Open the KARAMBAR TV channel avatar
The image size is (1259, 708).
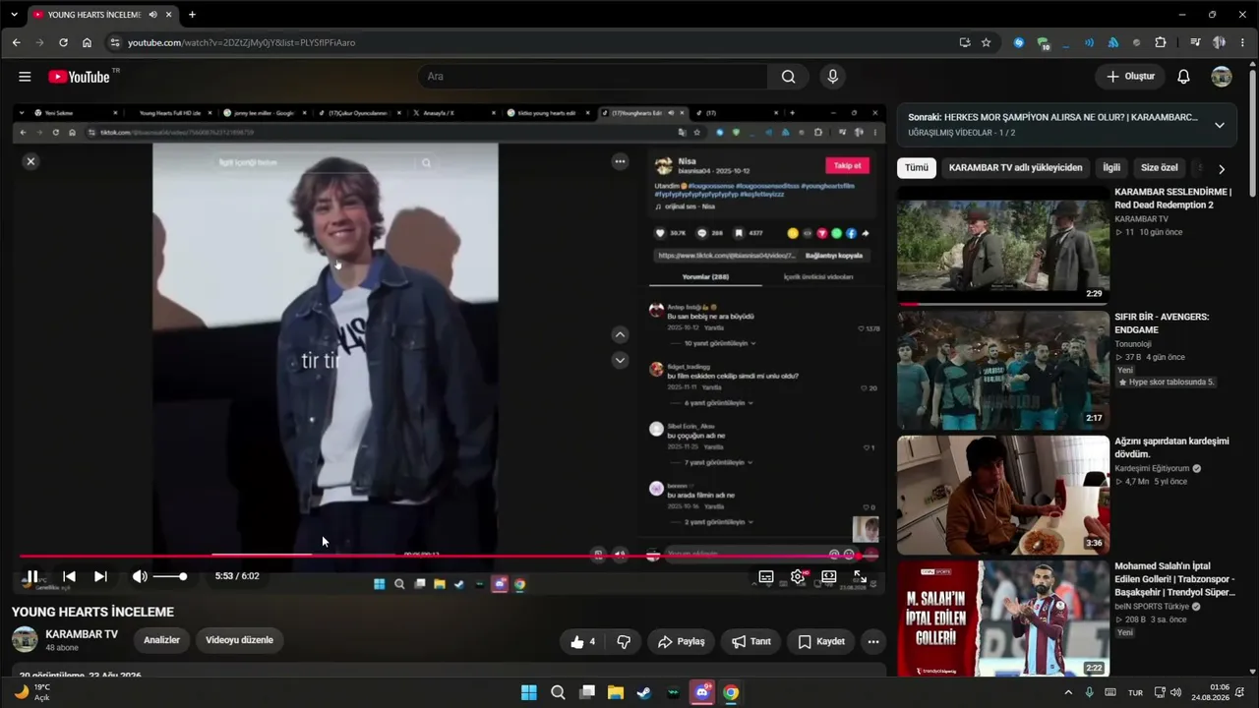(25, 640)
